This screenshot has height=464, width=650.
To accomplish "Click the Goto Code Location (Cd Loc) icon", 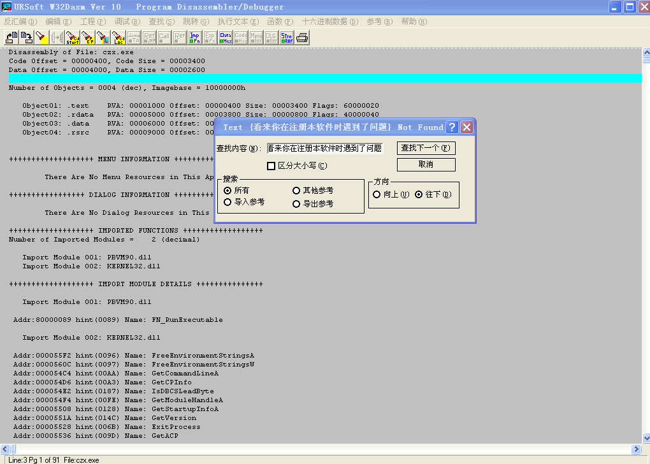I will point(119,38).
